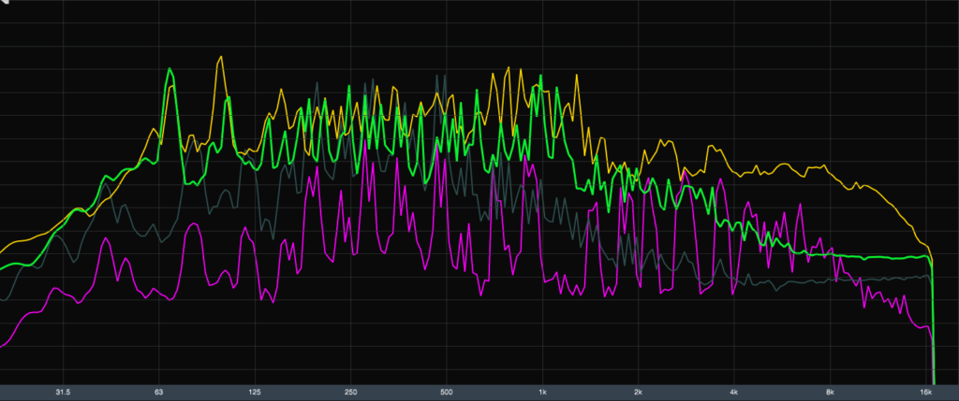Viewport: 959px width, 401px height.
Task: Click the 4k frequency axis label
Action: pos(734,392)
